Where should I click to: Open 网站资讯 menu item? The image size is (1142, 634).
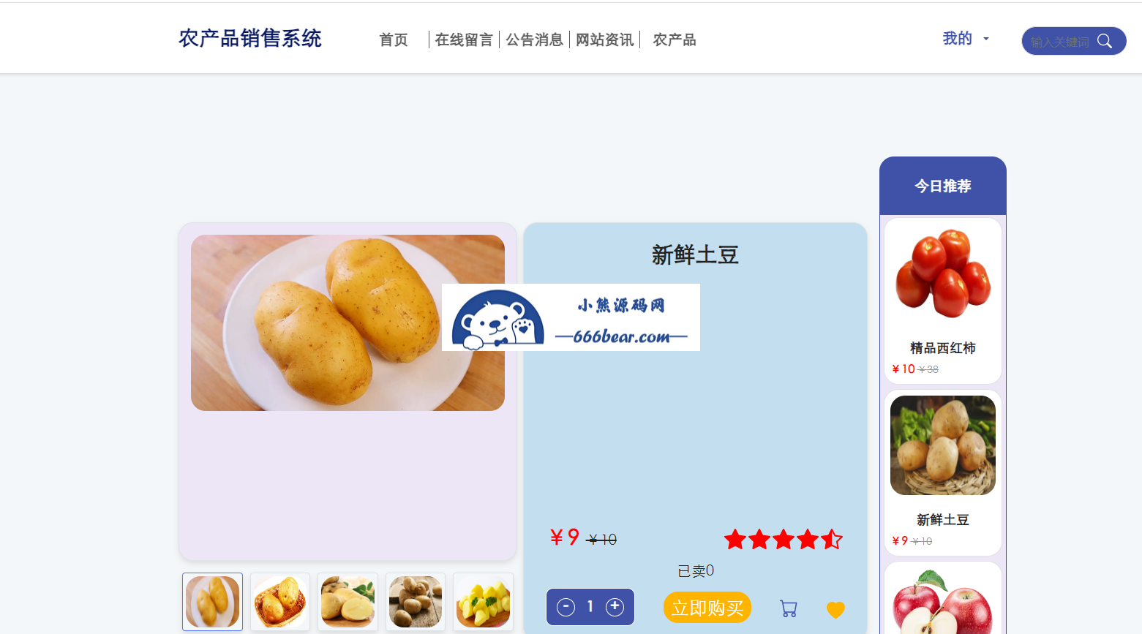click(604, 39)
